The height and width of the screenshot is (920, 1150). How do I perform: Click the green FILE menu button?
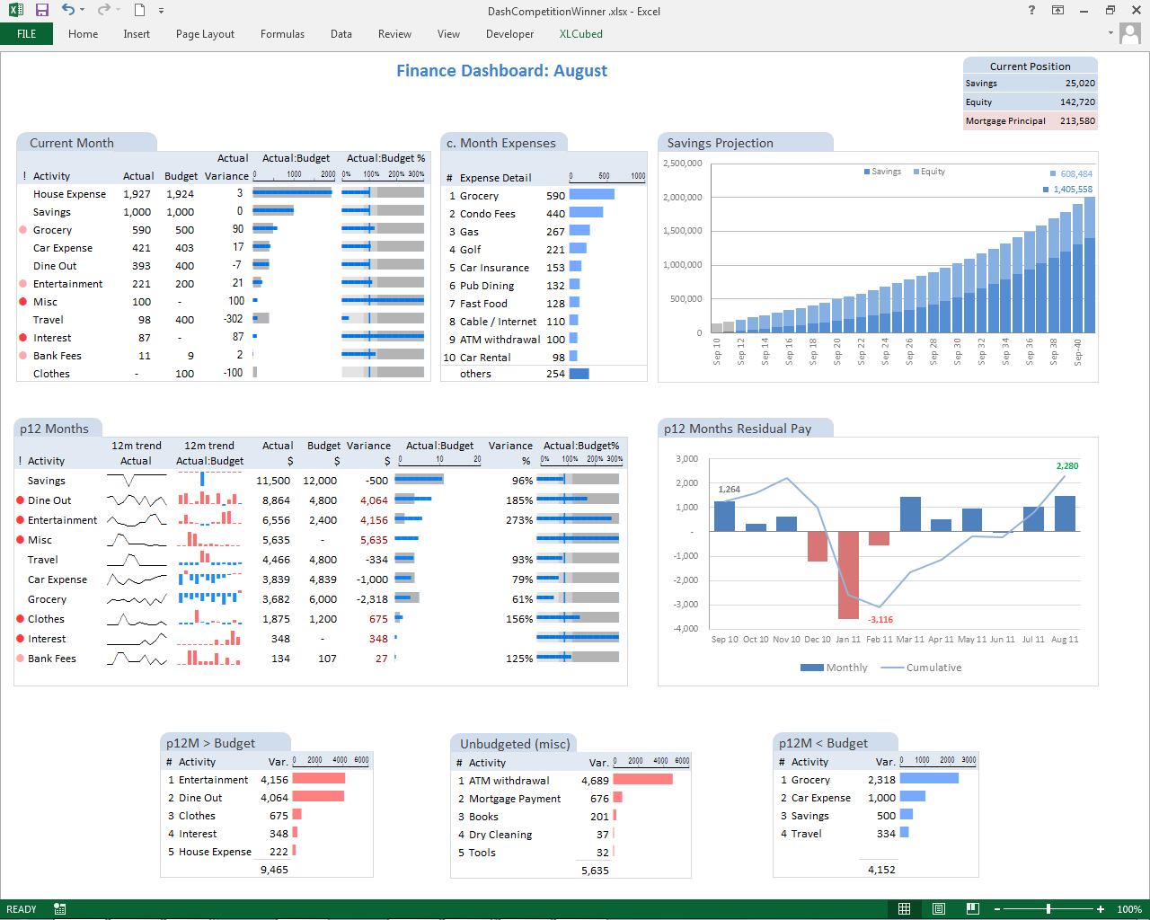point(26,34)
